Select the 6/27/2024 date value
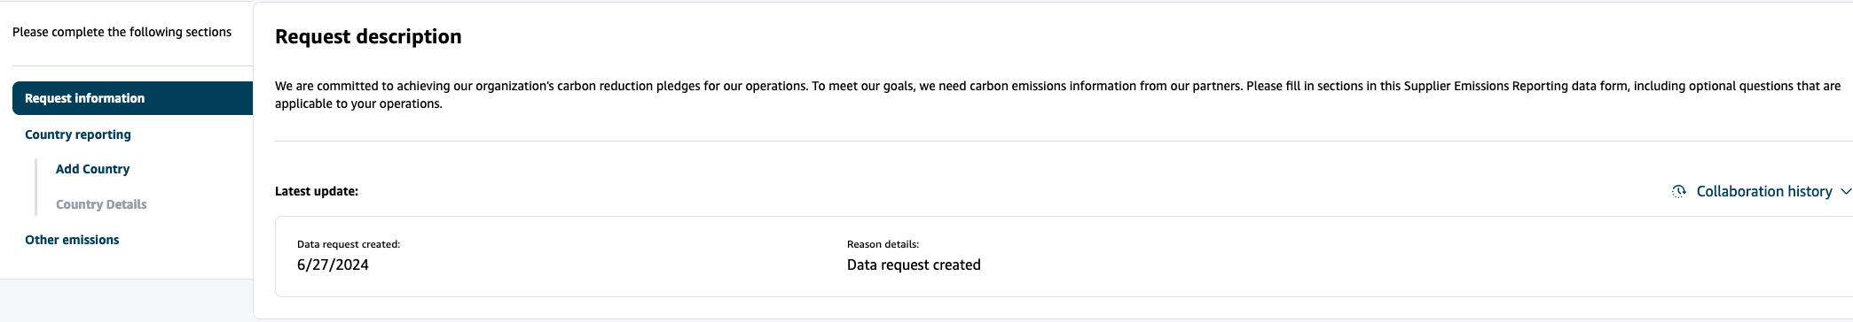This screenshot has height=322, width=1853. click(x=333, y=264)
